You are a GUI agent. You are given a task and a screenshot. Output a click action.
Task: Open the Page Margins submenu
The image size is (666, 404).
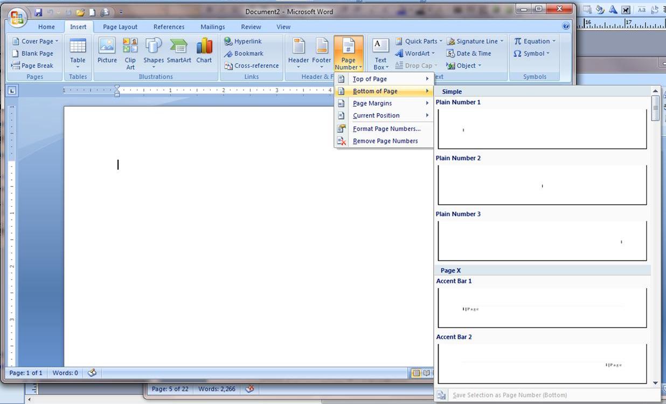(x=384, y=103)
